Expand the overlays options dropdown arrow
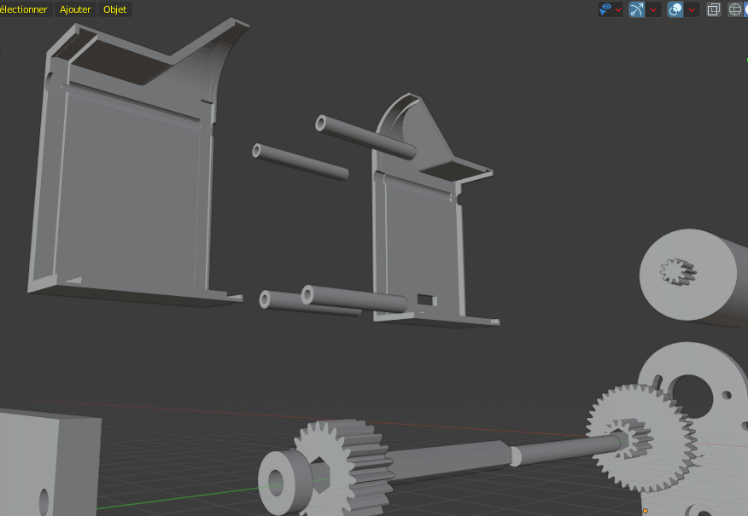748x516 pixels. [692, 9]
